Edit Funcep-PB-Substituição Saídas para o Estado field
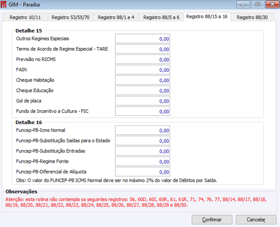 (x=142, y=140)
